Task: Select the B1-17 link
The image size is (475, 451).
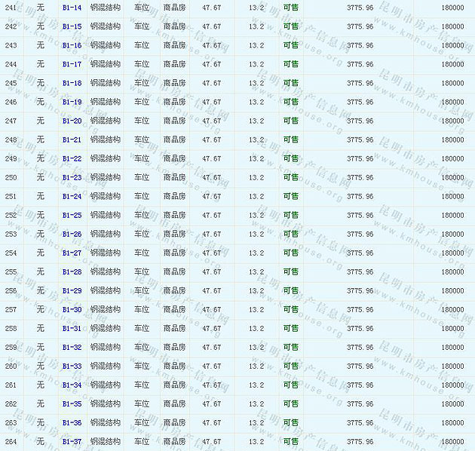Action: tap(72, 64)
